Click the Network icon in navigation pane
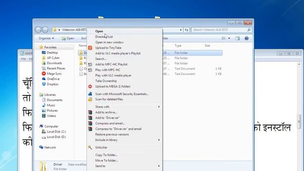Viewport: 304px width, 171px height. click(x=41, y=147)
